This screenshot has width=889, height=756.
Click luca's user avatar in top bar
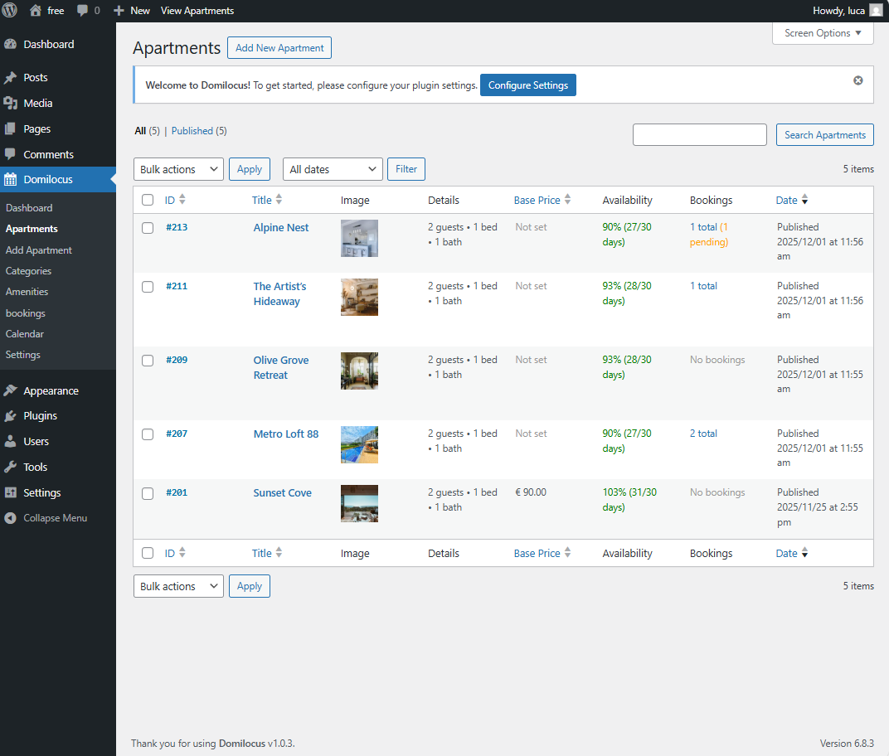click(x=876, y=11)
